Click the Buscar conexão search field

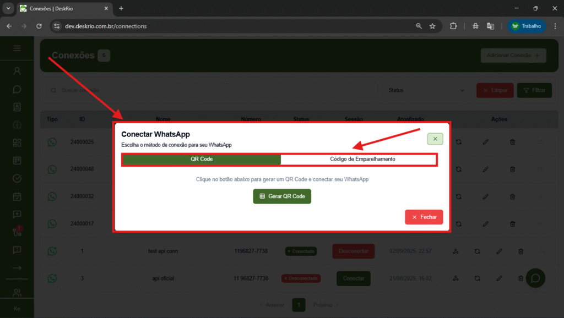(x=212, y=90)
